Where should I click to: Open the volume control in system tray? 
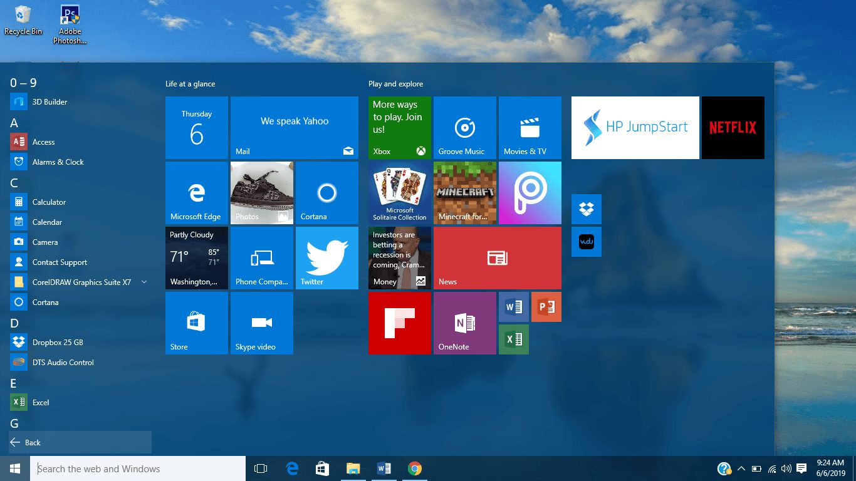(786, 468)
